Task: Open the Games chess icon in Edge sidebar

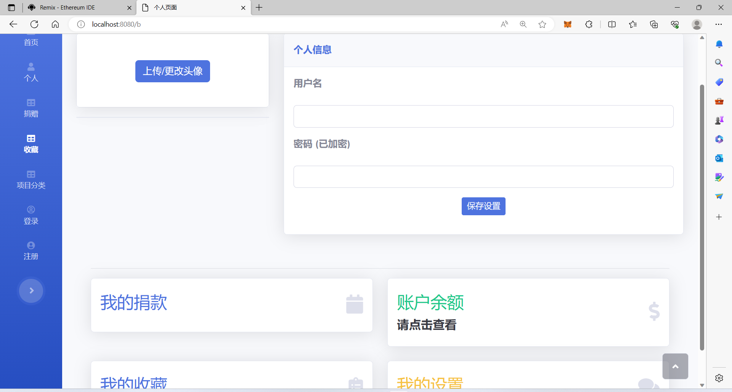Action: [x=719, y=120]
